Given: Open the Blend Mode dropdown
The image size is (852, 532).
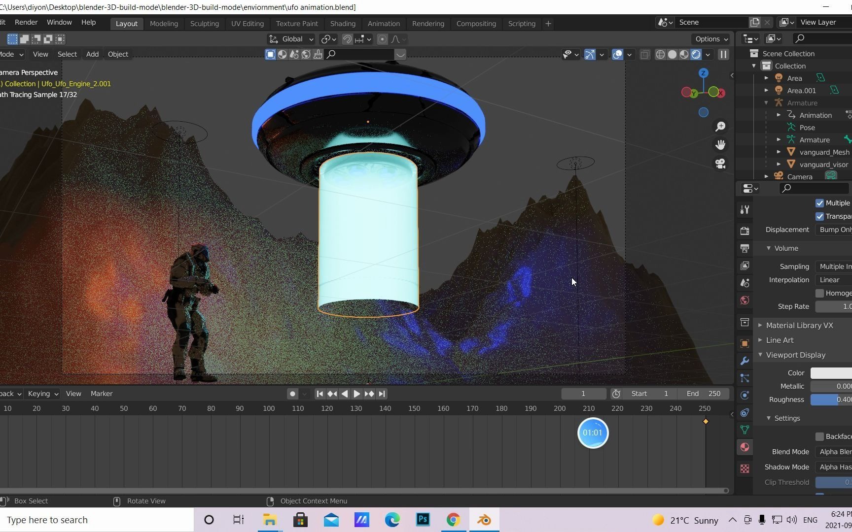Looking at the screenshot, I should coord(834,452).
